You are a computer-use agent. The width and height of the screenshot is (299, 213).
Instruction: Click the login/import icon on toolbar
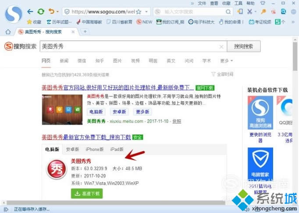(x=240, y=11)
